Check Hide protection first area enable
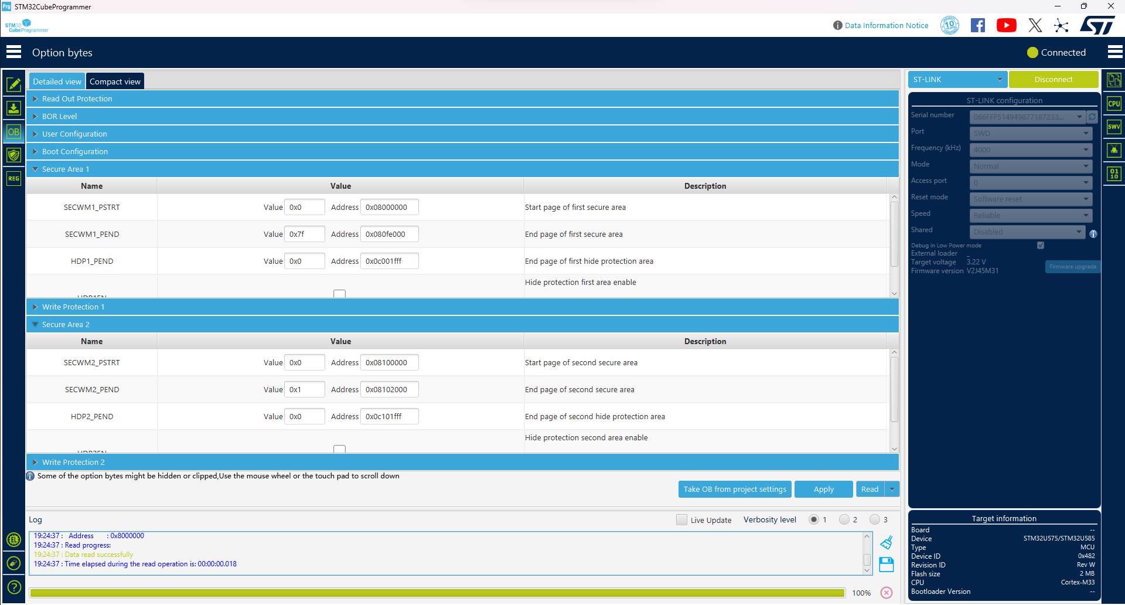Viewport: 1125px width, 605px height. [340, 294]
